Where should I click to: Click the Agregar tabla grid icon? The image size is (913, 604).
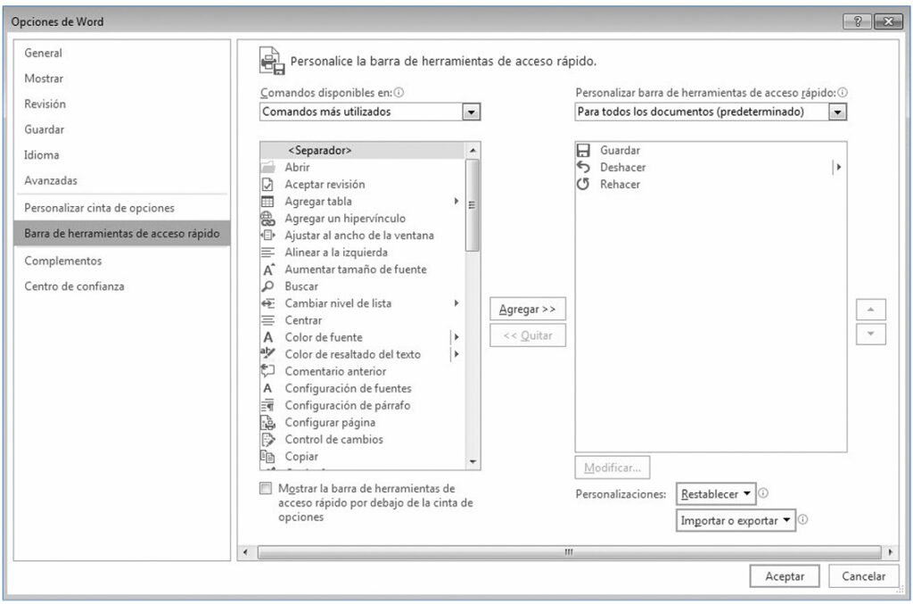(267, 202)
